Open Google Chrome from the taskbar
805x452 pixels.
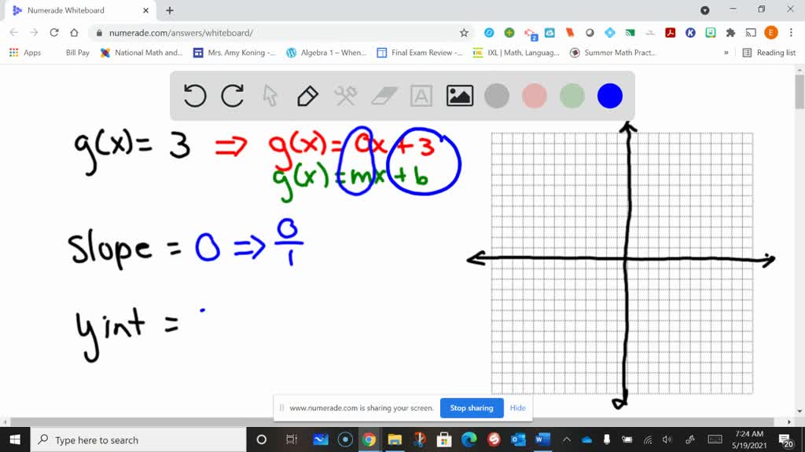click(369, 439)
